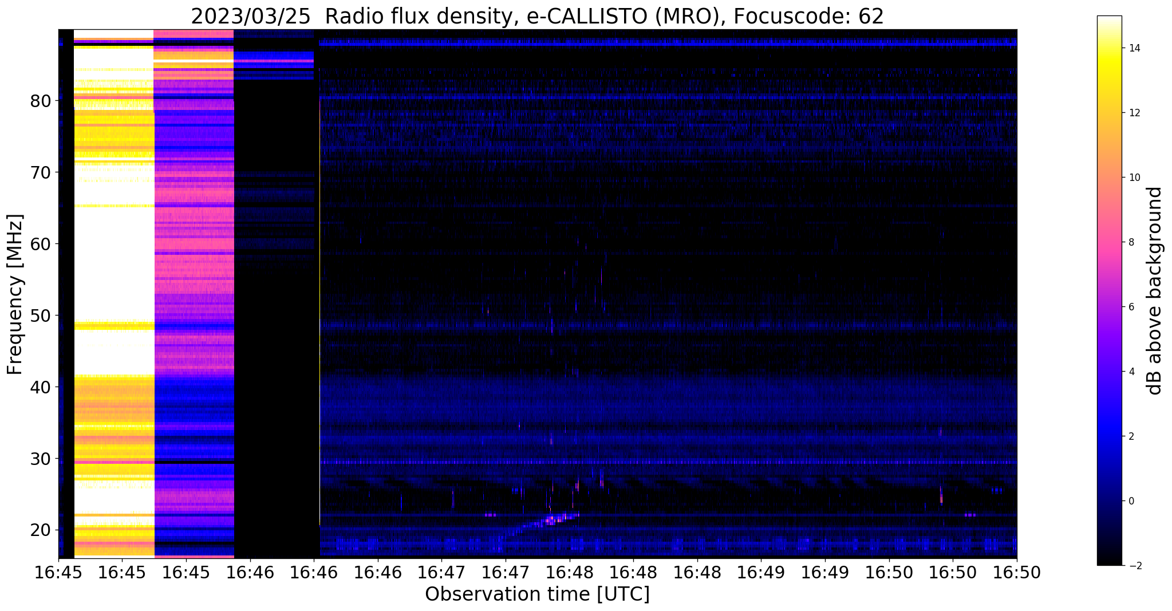The width and height of the screenshot is (1172, 611).
Task: Select the 'Observation time [UTC]' x-axis label
Action: [537, 594]
